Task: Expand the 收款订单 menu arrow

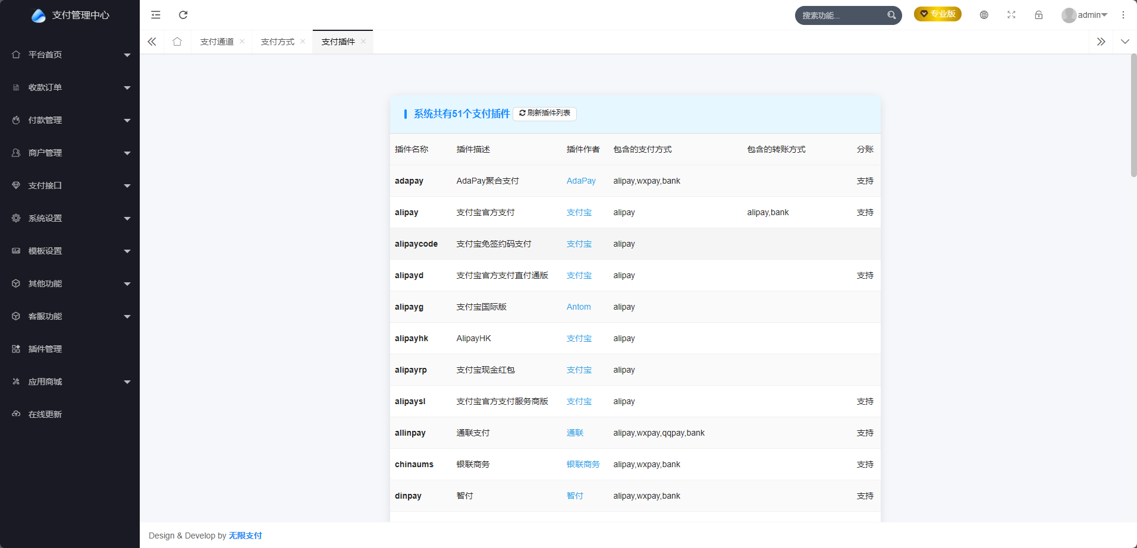Action: pos(127,88)
